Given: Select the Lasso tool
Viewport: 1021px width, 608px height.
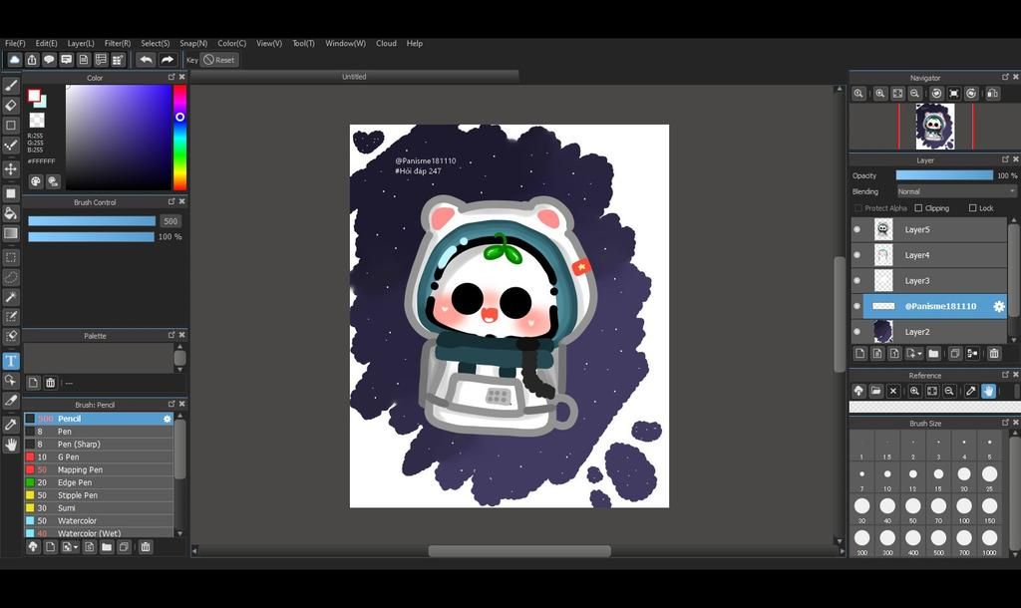Looking at the screenshot, I should [11, 277].
